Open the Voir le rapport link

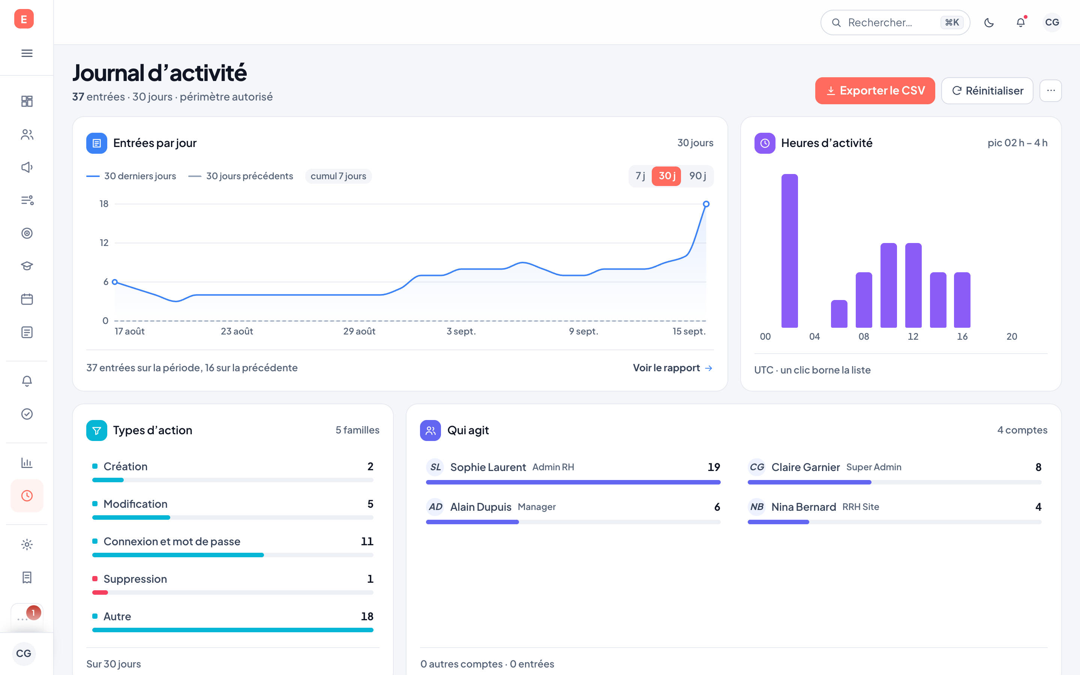(x=672, y=368)
